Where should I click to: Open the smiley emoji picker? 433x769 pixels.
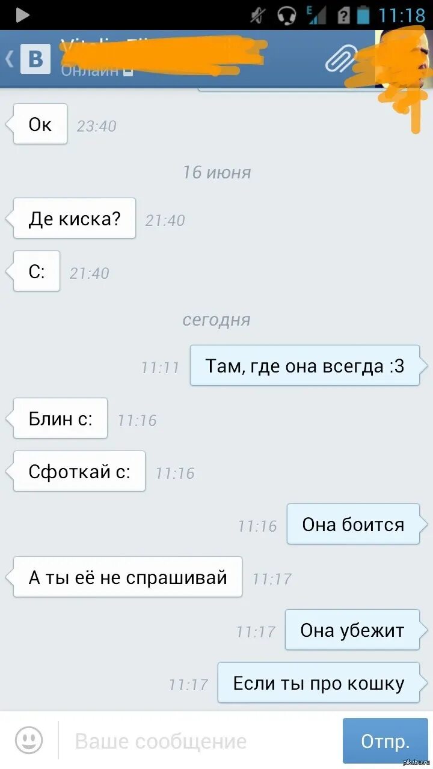point(29,740)
